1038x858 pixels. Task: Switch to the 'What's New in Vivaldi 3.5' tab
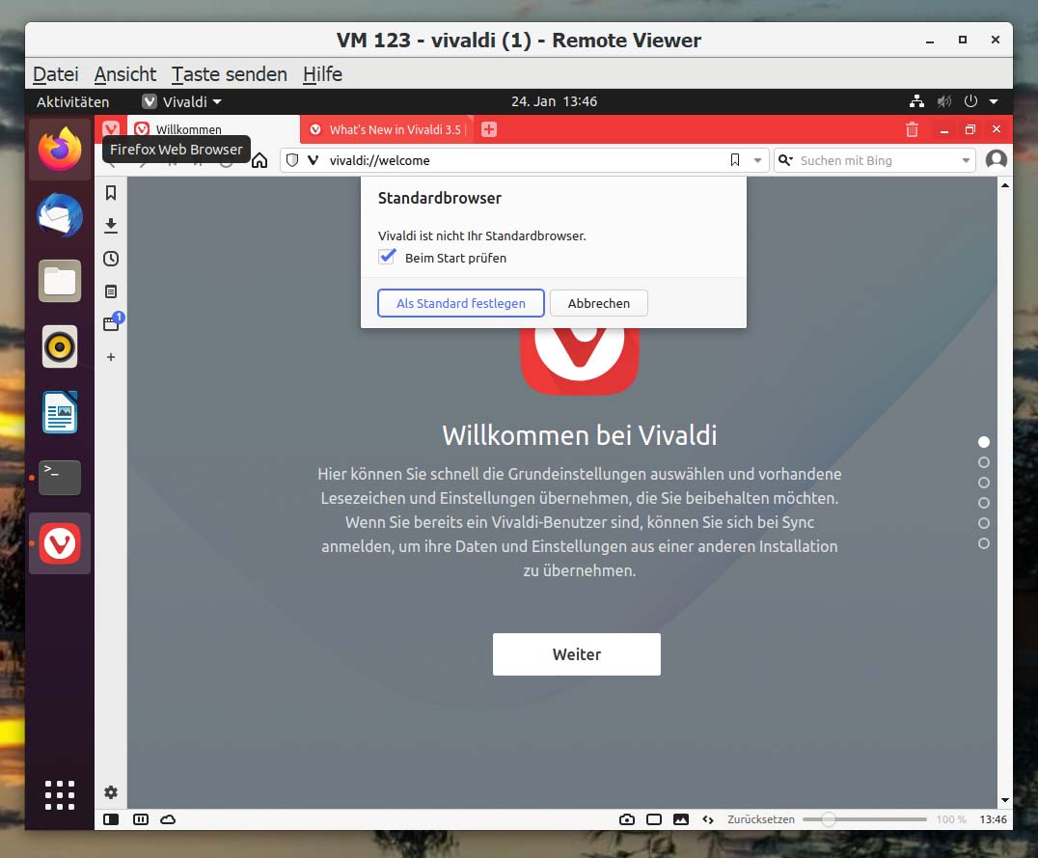point(386,128)
